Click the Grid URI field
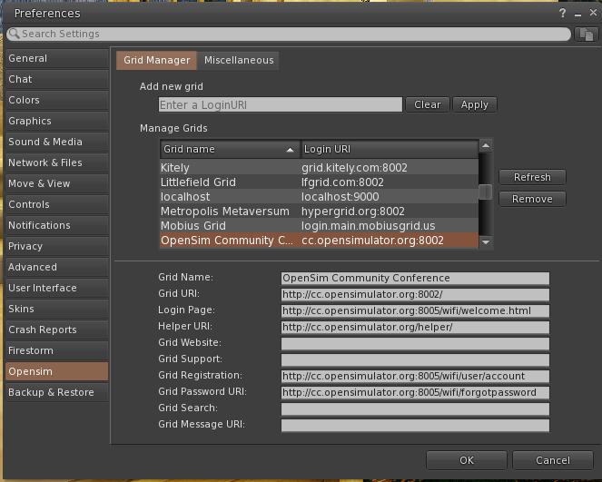Image resolution: width=602 pixels, height=482 pixels. click(x=415, y=295)
